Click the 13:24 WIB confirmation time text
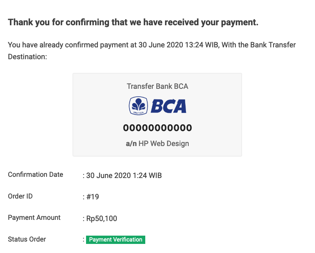This screenshot has height=253, width=315. click(x=201, y=45)
